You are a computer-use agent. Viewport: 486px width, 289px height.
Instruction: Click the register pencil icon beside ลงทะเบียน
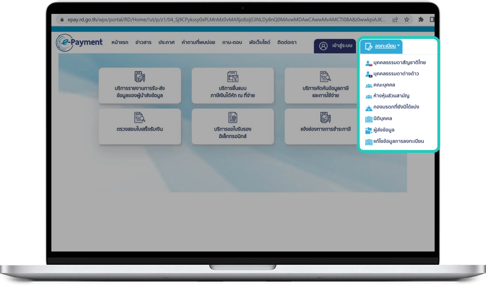click(x=368, y=46)
